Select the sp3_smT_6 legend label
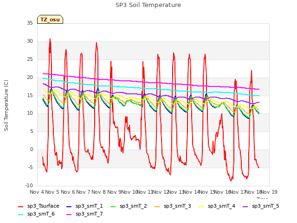This screenshot has width=297, height=223. (41, 214)
